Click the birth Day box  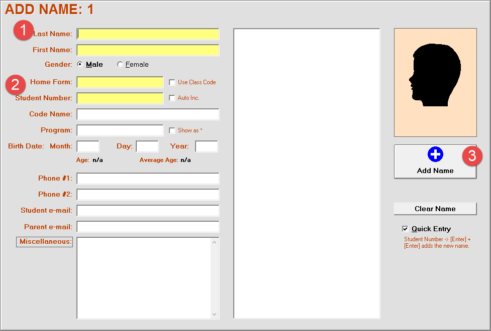(x=147, y=146)
